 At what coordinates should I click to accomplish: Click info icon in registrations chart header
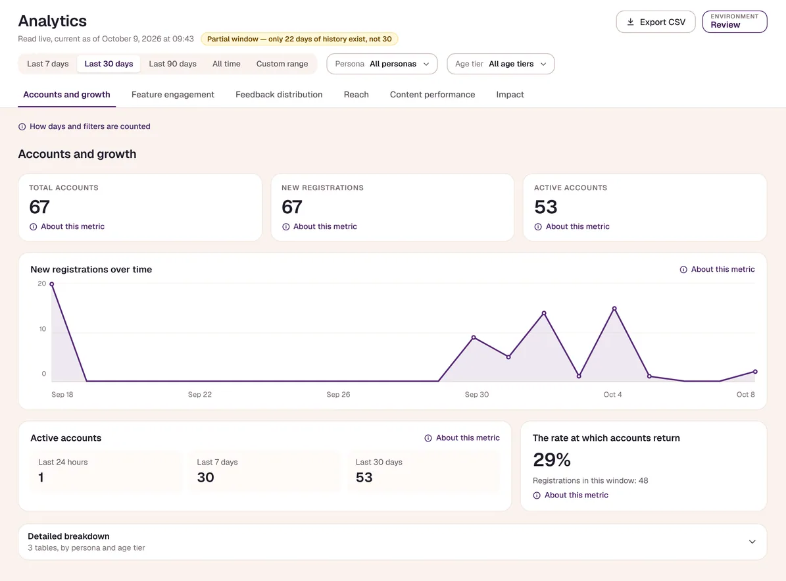coord(683,270)
